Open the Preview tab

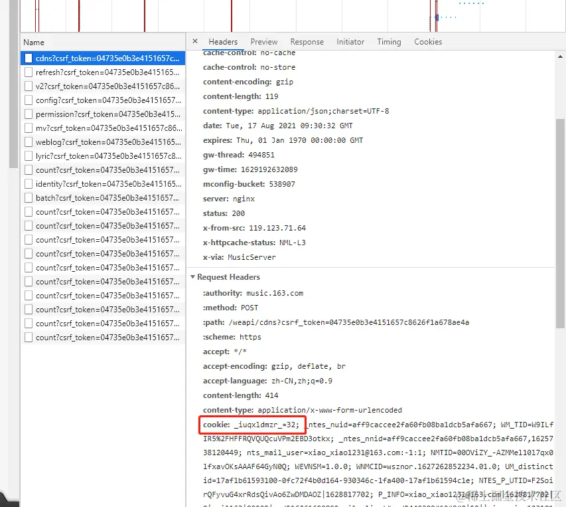(264, 42)
